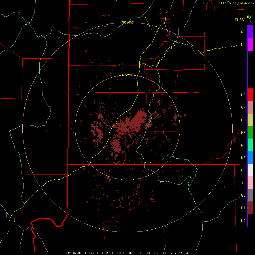Click the 'HA' legend label text
Image resolution: width=255 pixels, height=255 pixels.
pos(243,95)
